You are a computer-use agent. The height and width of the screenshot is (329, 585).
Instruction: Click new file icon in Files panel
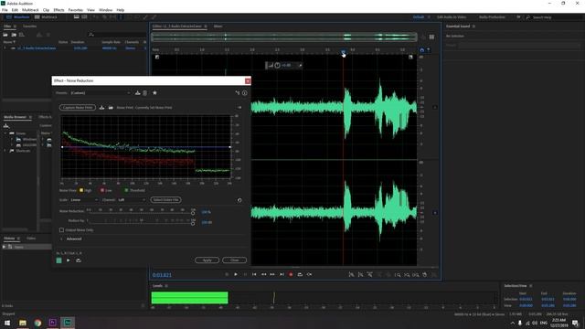click(x=22, y=35)
